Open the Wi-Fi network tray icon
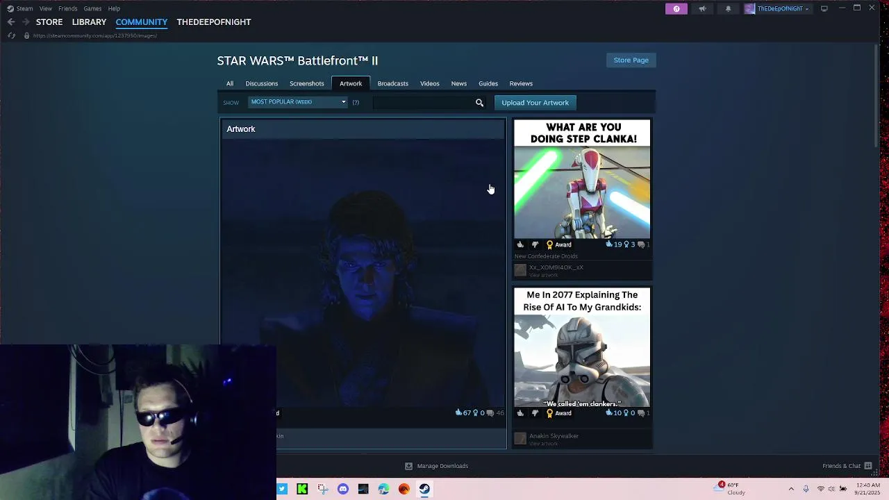 [x=820, y=489]
